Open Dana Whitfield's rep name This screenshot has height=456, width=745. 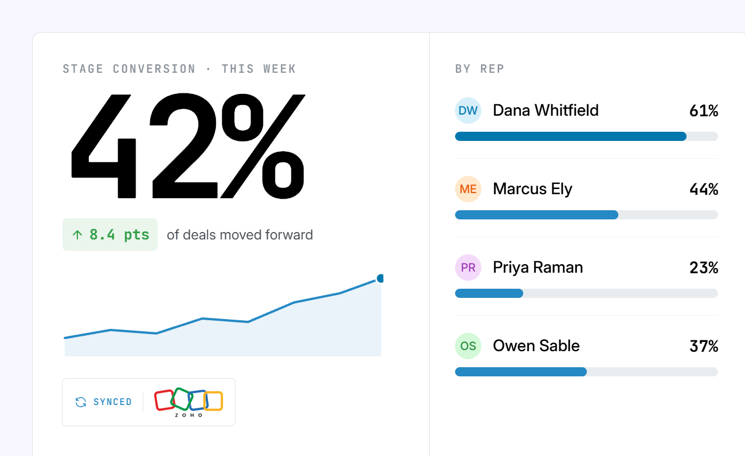(546, 111)
